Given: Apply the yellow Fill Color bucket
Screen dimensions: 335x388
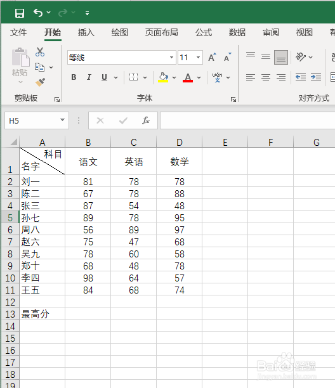Looking at the screenshot, I should tap(163, 77).
